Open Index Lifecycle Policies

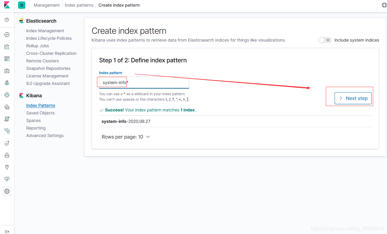[x=49, y=38]
